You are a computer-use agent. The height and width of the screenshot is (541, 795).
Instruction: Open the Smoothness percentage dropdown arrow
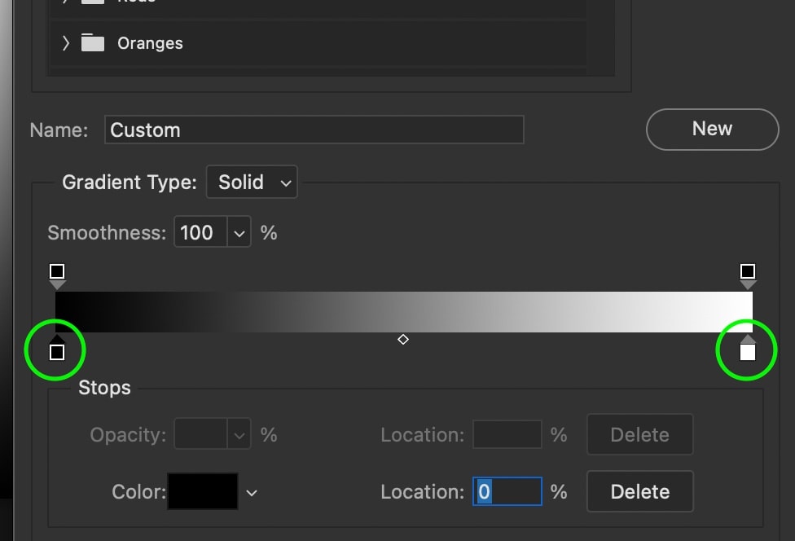(x=239, y=233)
